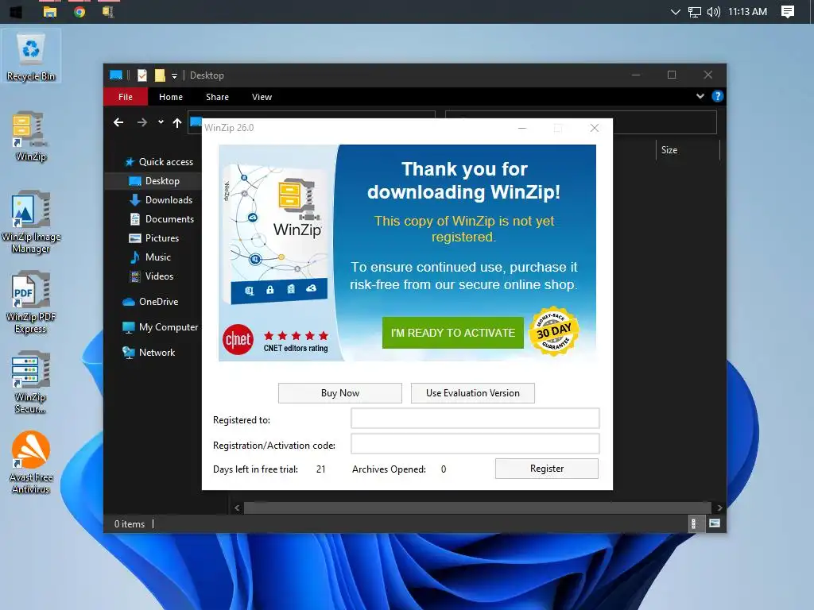Go back in File Explorer
The width and height of the screenshot is (814, 610).
pyautogui.click(x=118, y=122)
